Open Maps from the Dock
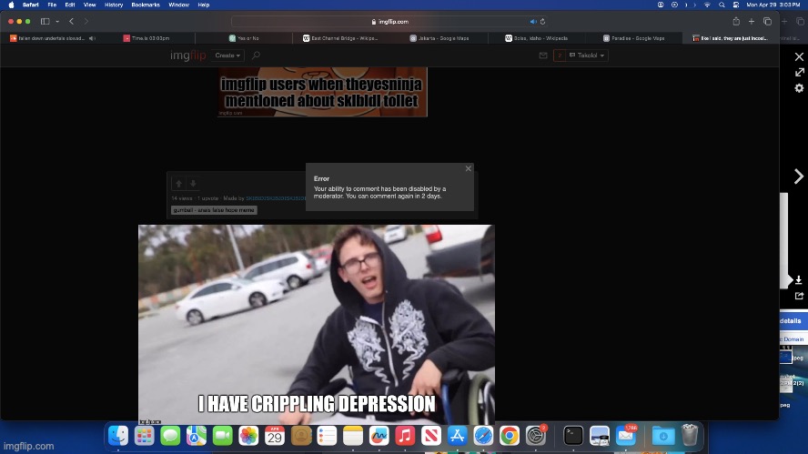 coord(197,436)
